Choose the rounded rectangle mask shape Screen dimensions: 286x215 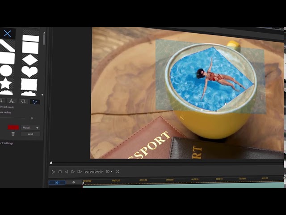(x=7, y=58)
